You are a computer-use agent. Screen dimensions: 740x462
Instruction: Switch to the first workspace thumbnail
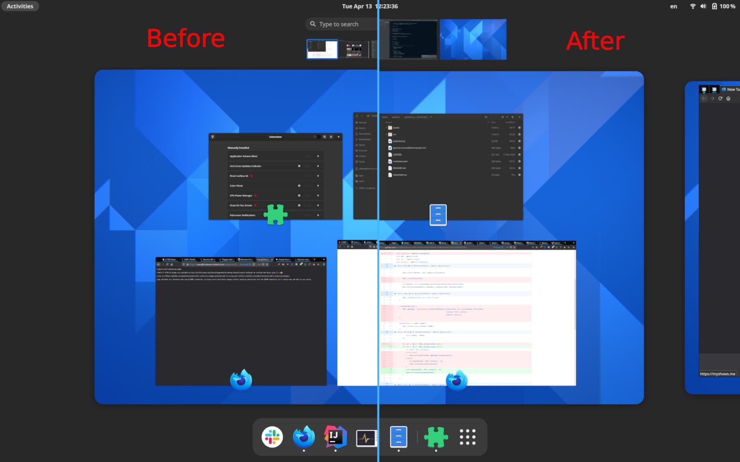pos(322,49)
